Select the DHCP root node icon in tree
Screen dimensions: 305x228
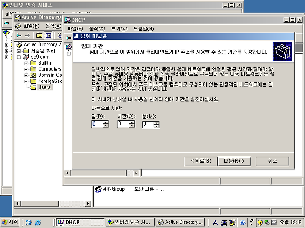click(x=69, y=47)
